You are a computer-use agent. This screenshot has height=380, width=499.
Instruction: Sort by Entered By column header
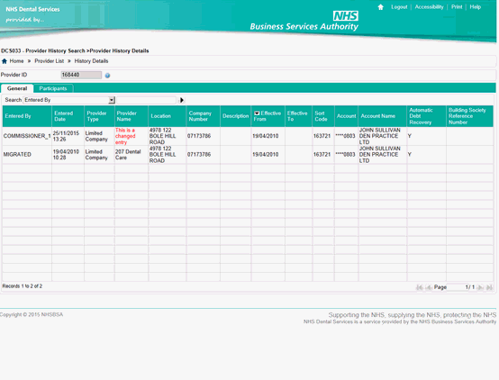point(27,116)
